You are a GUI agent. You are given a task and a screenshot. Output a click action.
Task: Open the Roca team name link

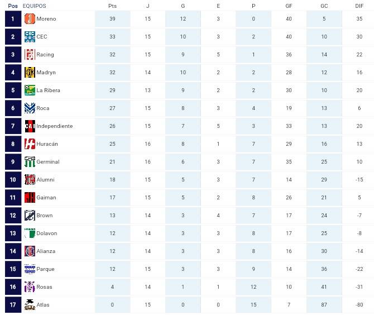(x=43, y=108)
